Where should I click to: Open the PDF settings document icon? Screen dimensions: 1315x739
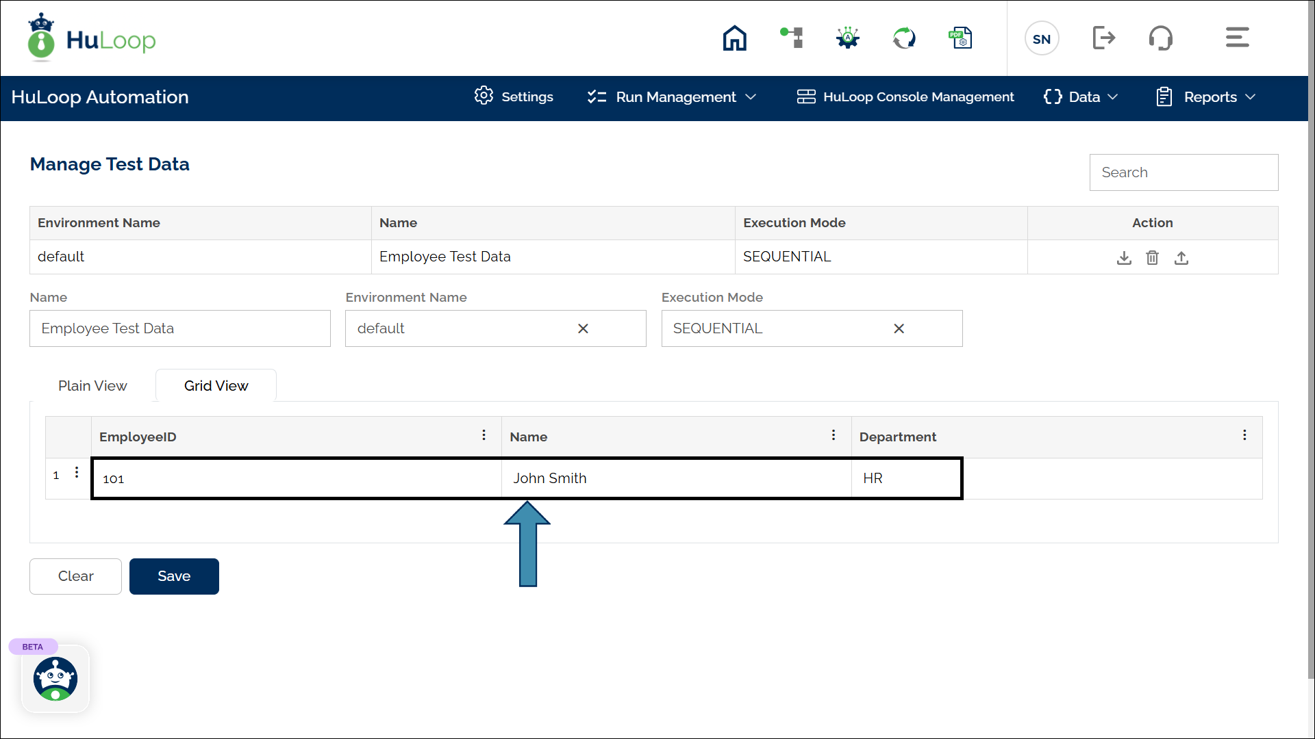[x=960, y=38]
